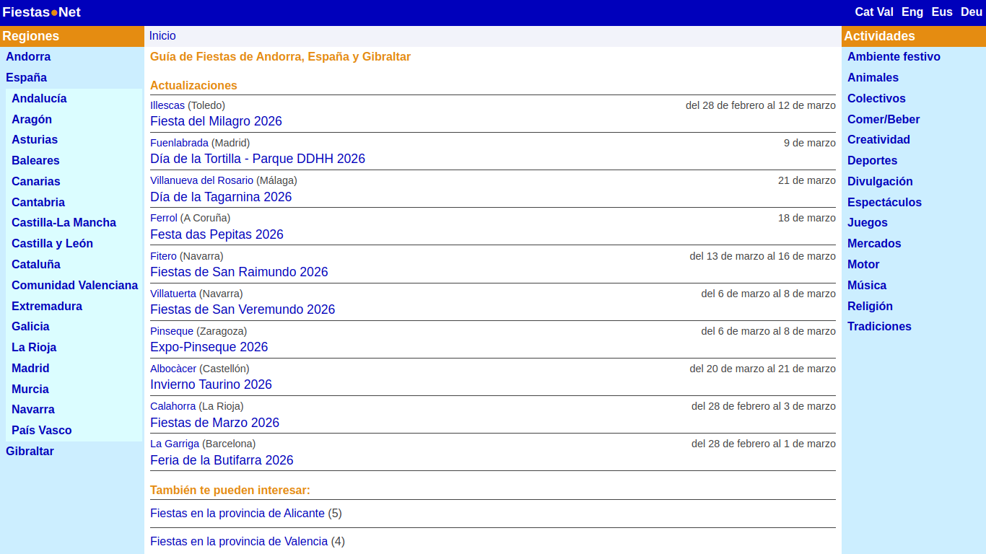
Task: Open the Navarra region
Action: tap(33, 410)
